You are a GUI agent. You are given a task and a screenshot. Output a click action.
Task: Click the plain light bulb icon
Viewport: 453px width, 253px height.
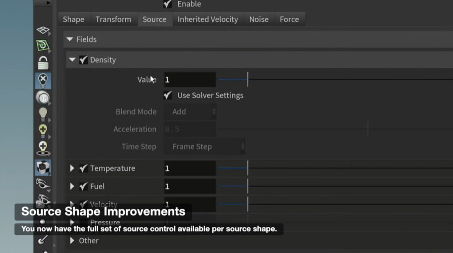(x=43, y=114)
